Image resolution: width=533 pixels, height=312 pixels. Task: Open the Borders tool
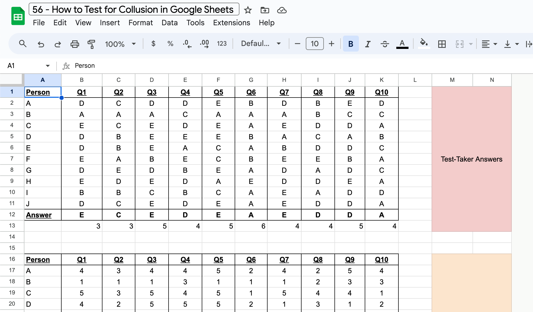[x=442, y=44]
